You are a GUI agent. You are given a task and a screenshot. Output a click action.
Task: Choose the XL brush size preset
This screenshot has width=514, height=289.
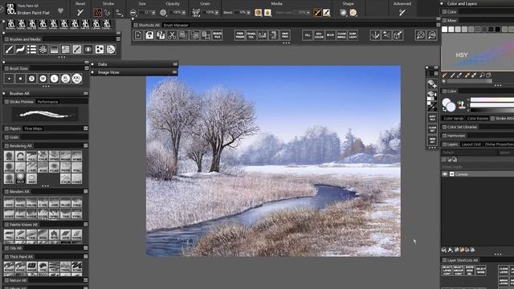pyautogui.click(x=66, y=79)
